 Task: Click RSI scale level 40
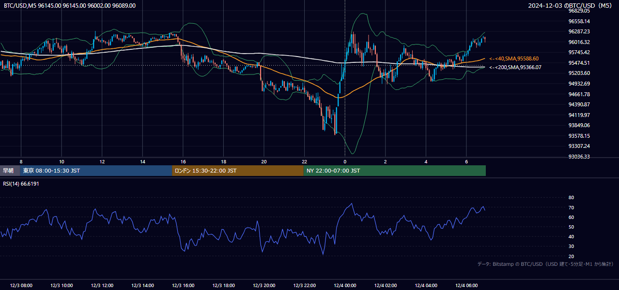point(571,236)
